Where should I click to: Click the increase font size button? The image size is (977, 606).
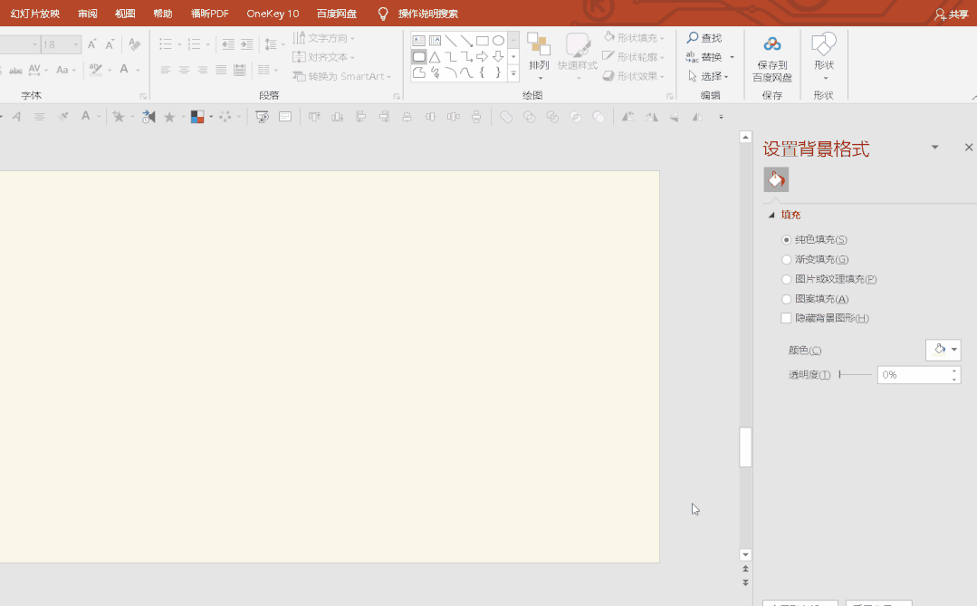(91, 44)
